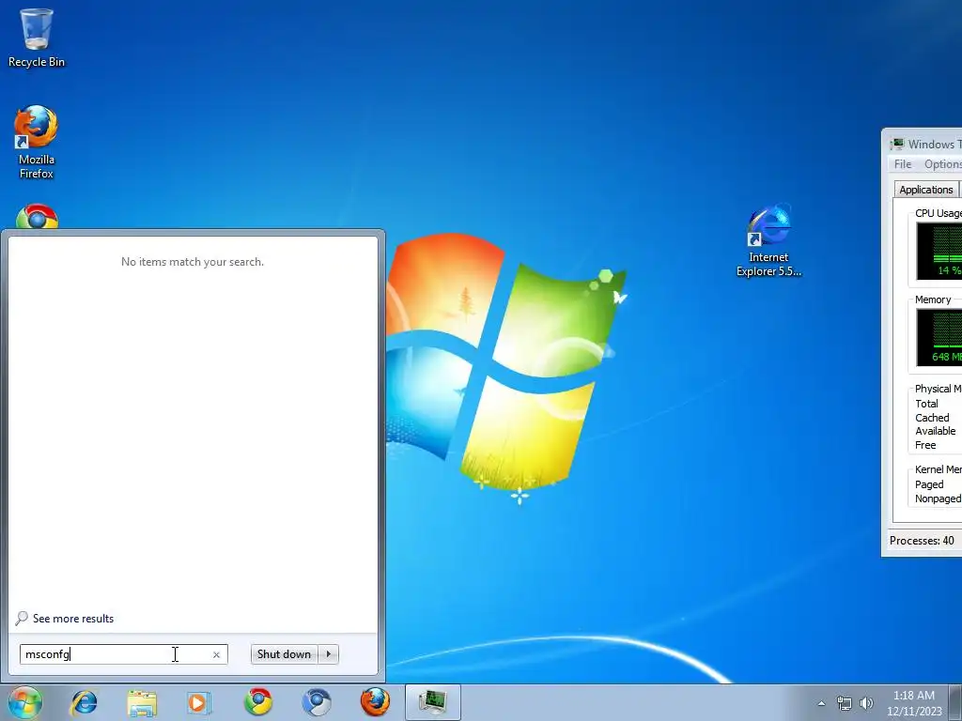Open the volume speaker tray icon
The width and height of the screenshot is (962, 721).
click(x=866, y=703)
